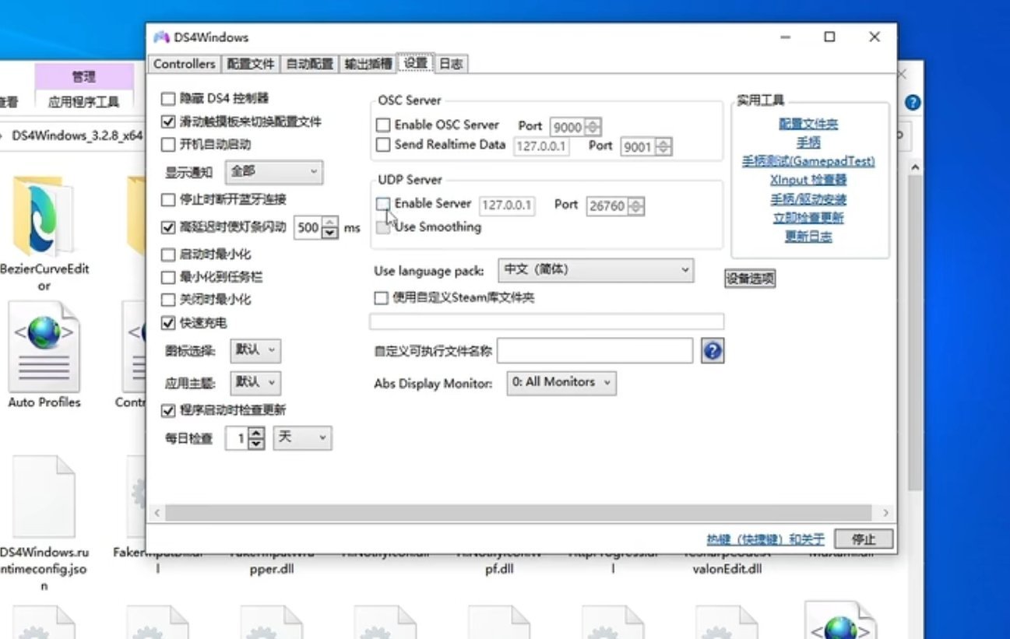Uncheck check for updates at startup (程序启动时检查更新)
Viewport: 1010px width, 639px height.
168,410
